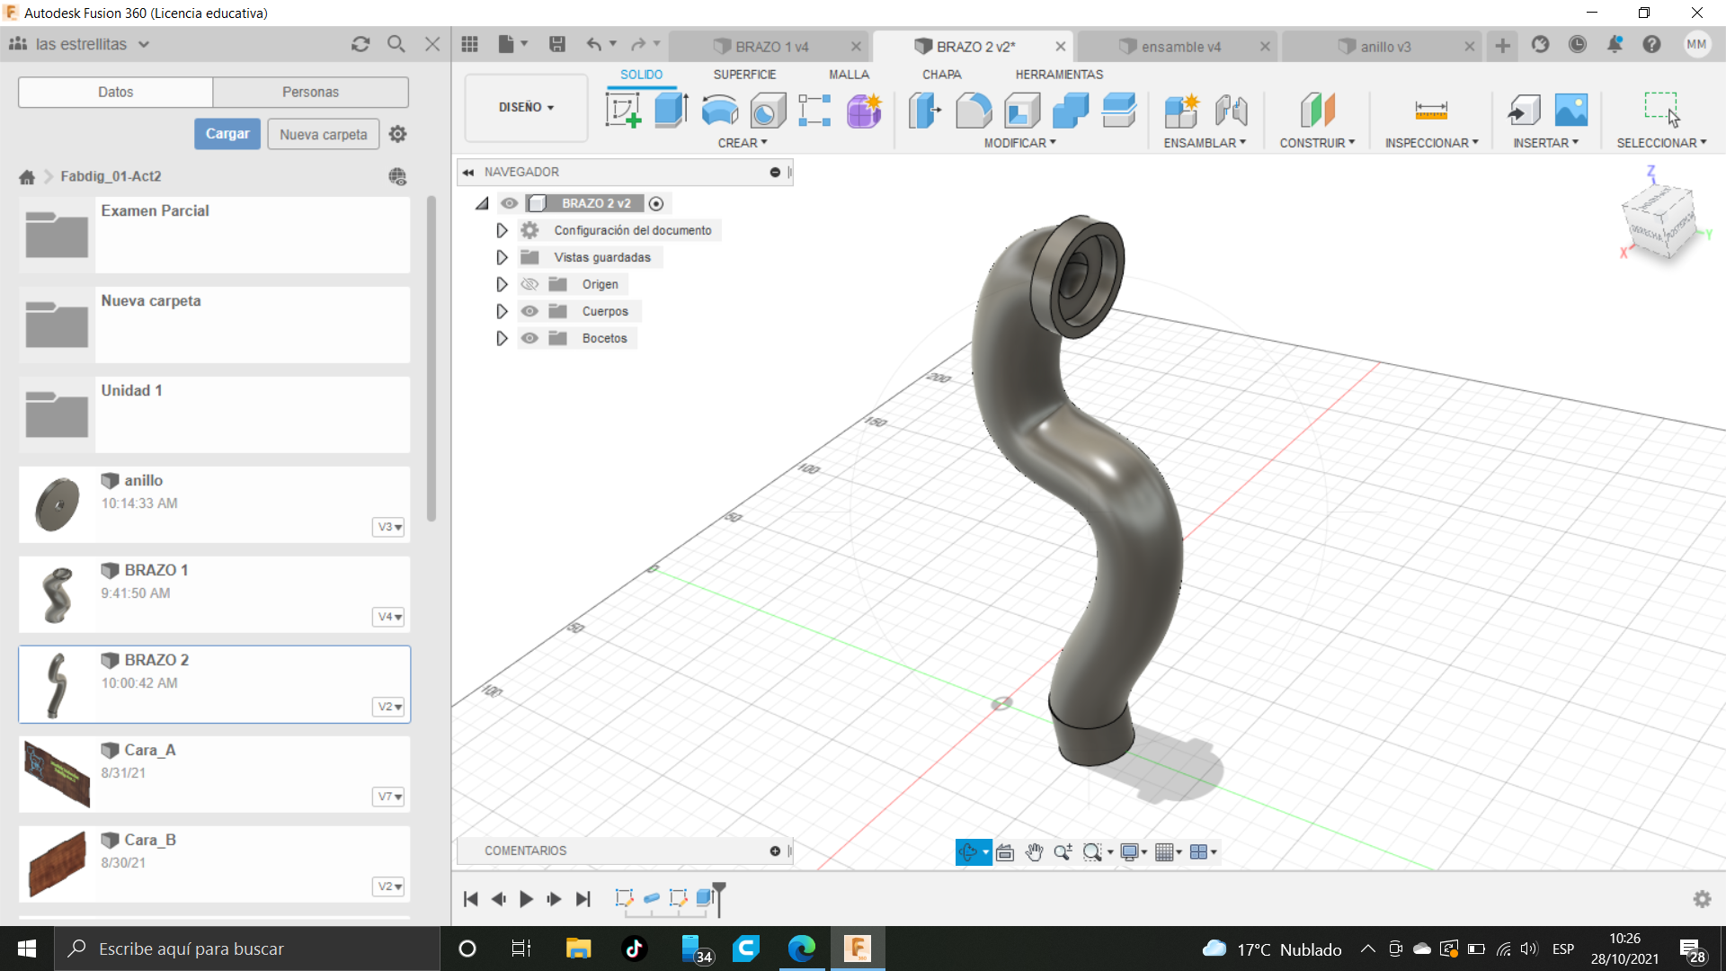Viewport: 1726px width, 971px height.
Task: Click the Nueva carpeta button
Action: 323,134
